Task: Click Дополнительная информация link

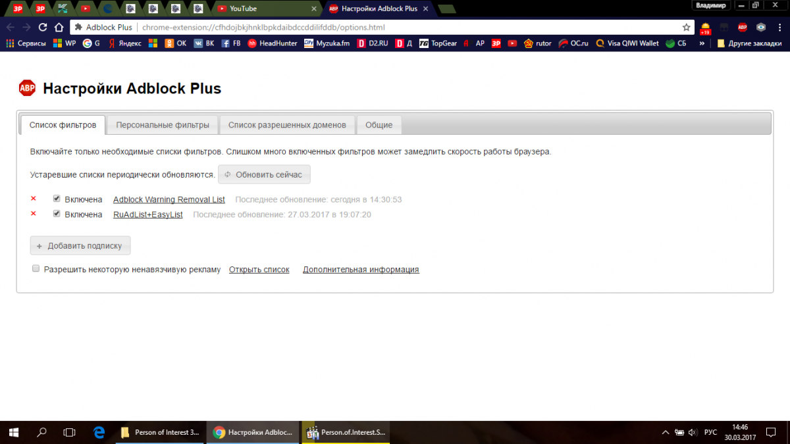Action: click(x=361, y=270)
